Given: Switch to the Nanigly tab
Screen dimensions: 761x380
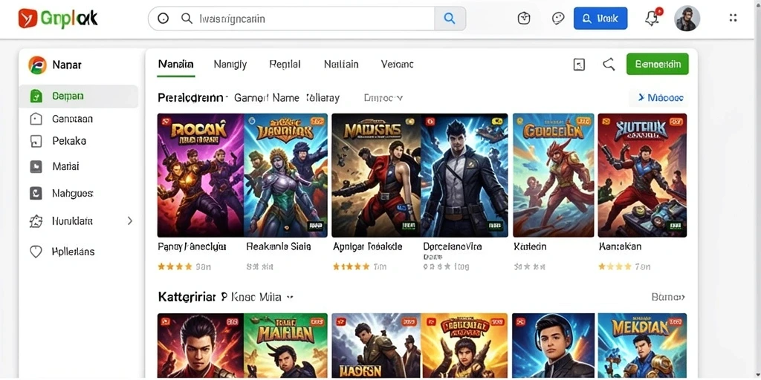Looking at the screenshot, I should [230, 64].
